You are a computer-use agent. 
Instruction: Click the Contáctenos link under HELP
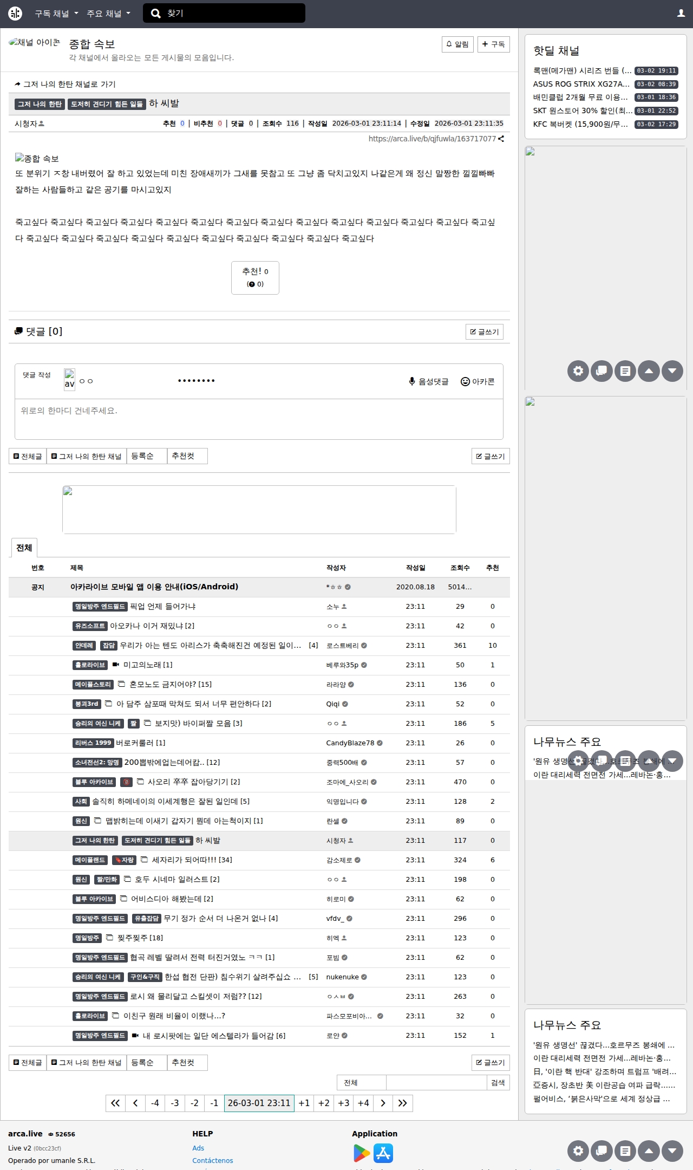tap(213, 1160)
